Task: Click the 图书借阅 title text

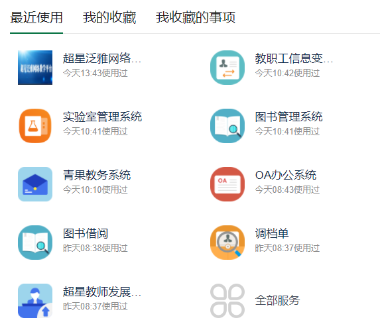Action: (x=86, y=233)
